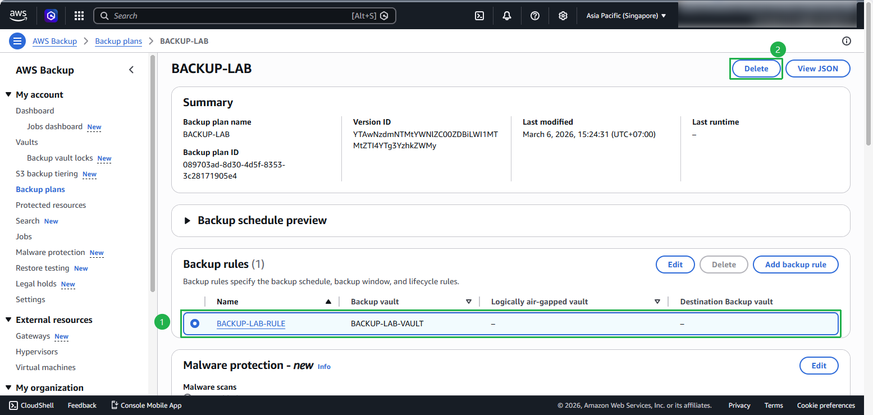Click the BACKUP-LAB-VAULT cell

387,323
